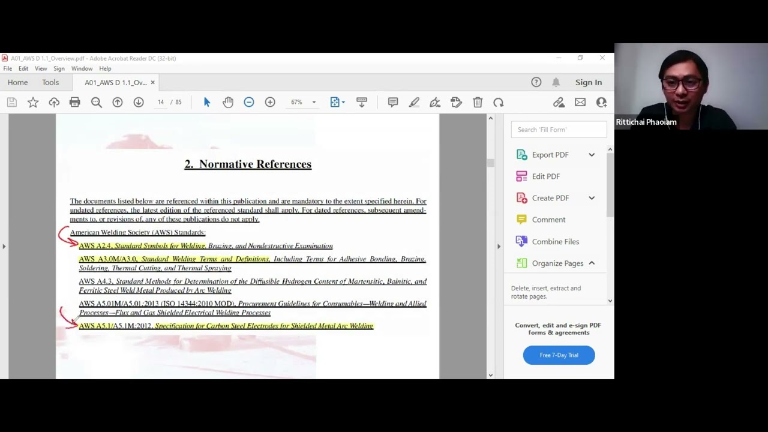Expand the Export PDF options
This screenshot has height=432, width=768.
(x=592, y=155)
